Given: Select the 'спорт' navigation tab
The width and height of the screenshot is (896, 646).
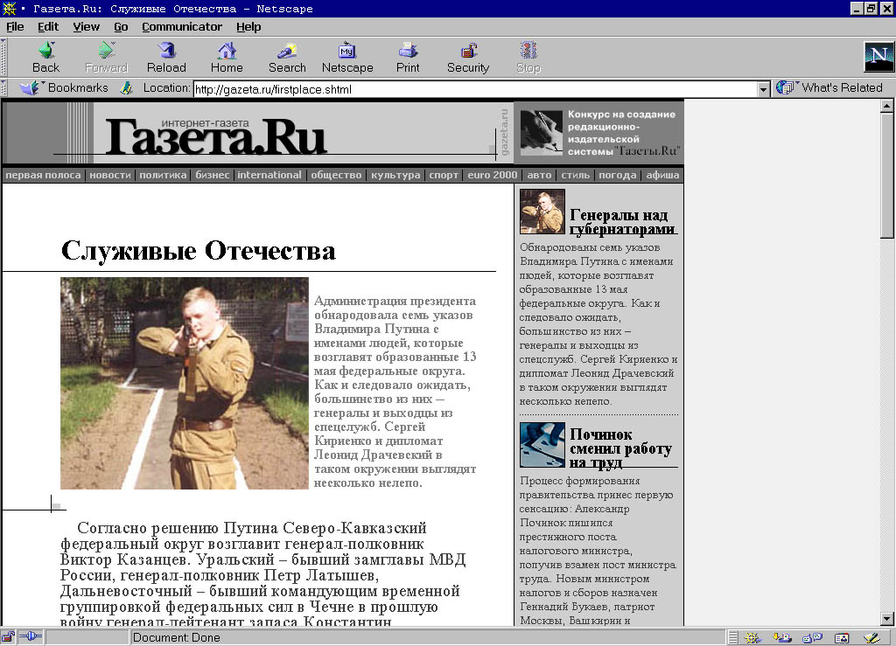Looking at the screenshot, I should click(x=444, y=175).
